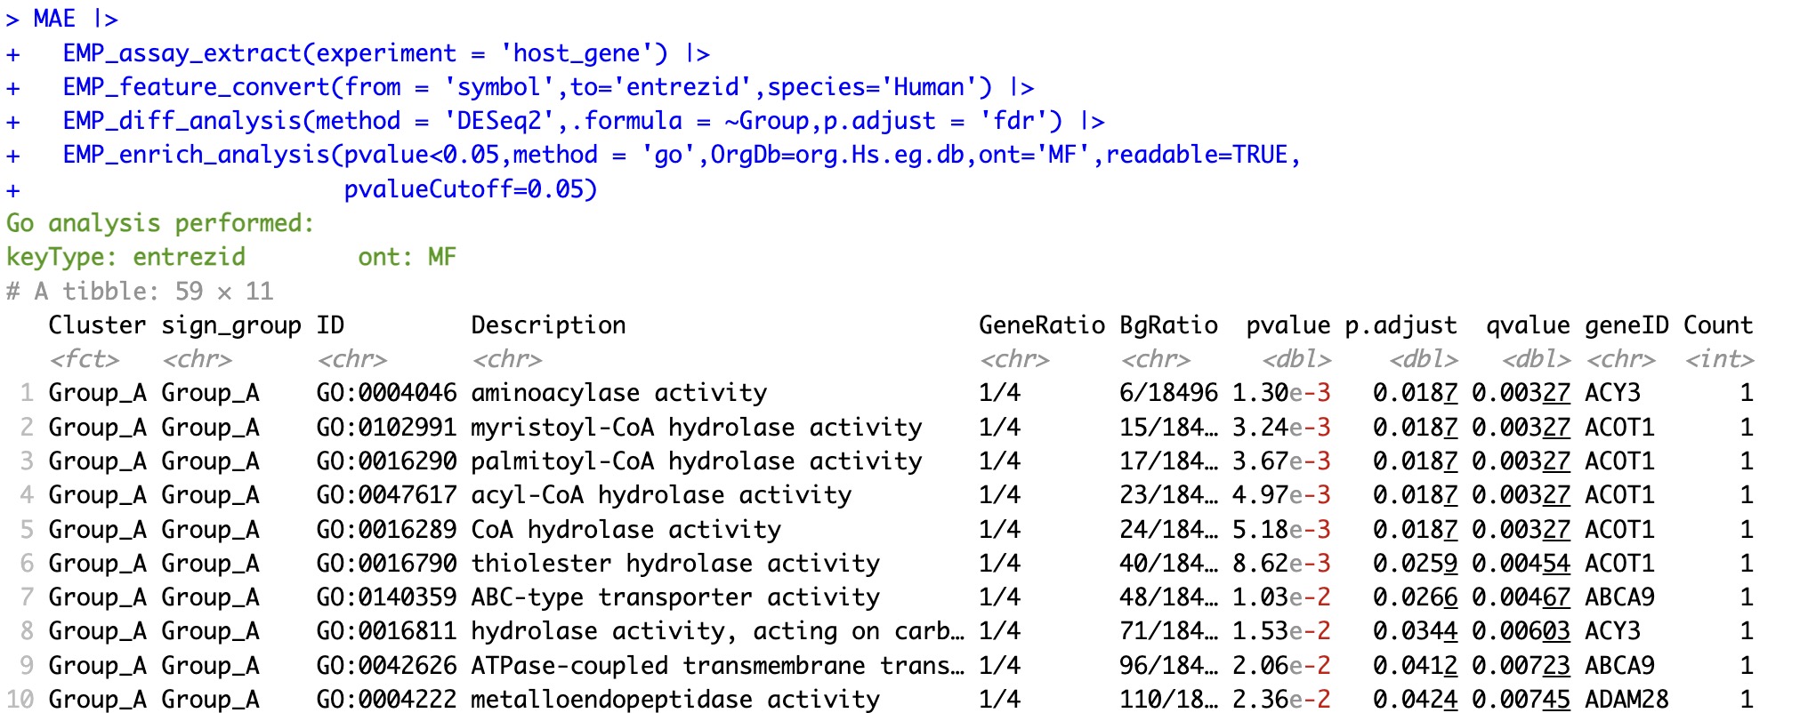The height and width of the screenshot is (713, 1808).
Task: Click the ACY3 gene ID in row 1
Action: [1611, 393]
